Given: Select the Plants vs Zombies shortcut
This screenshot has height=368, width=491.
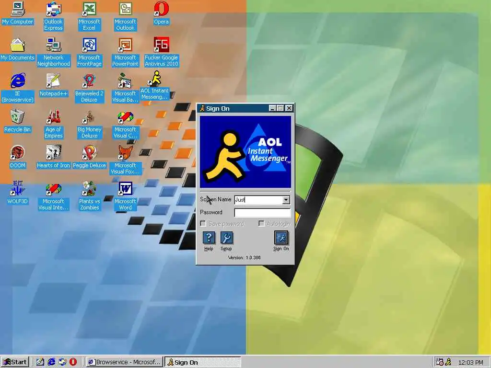Looking at the screenshot, I should tap(89, 195).
